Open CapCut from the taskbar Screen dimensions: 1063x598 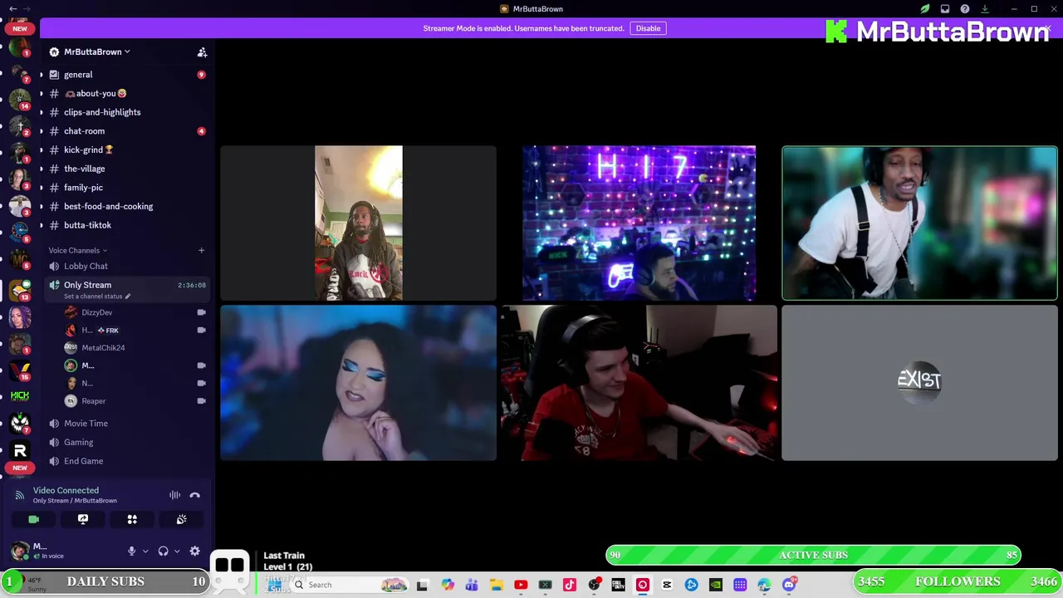(x=667, y=585)
